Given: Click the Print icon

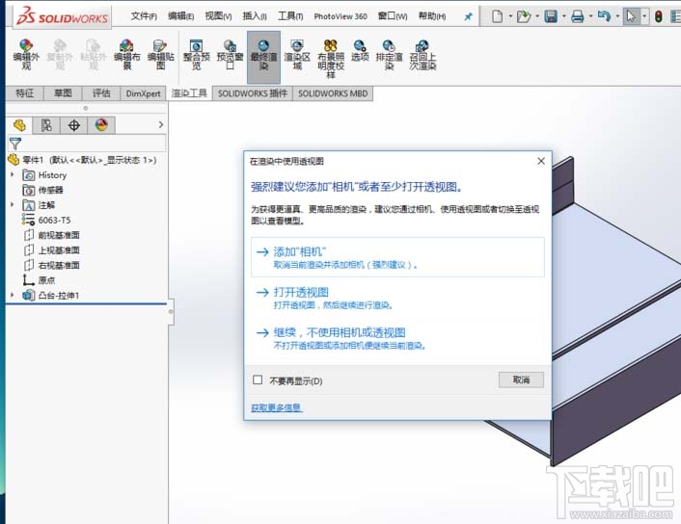Looking at the screenshot, I should (577, 17).
